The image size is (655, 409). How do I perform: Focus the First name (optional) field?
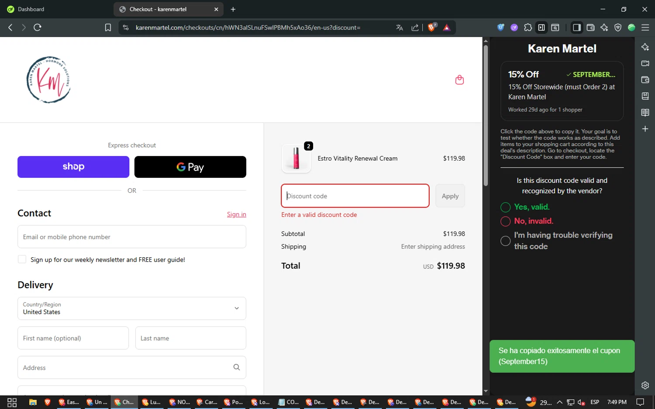(73, 338)
